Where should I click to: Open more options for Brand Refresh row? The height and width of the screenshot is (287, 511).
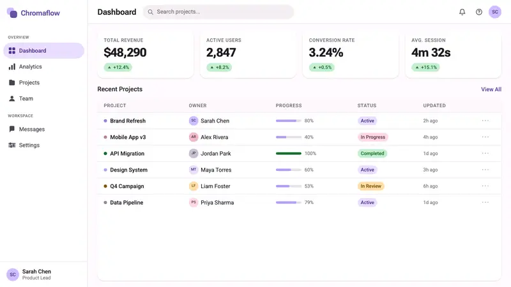485,121
